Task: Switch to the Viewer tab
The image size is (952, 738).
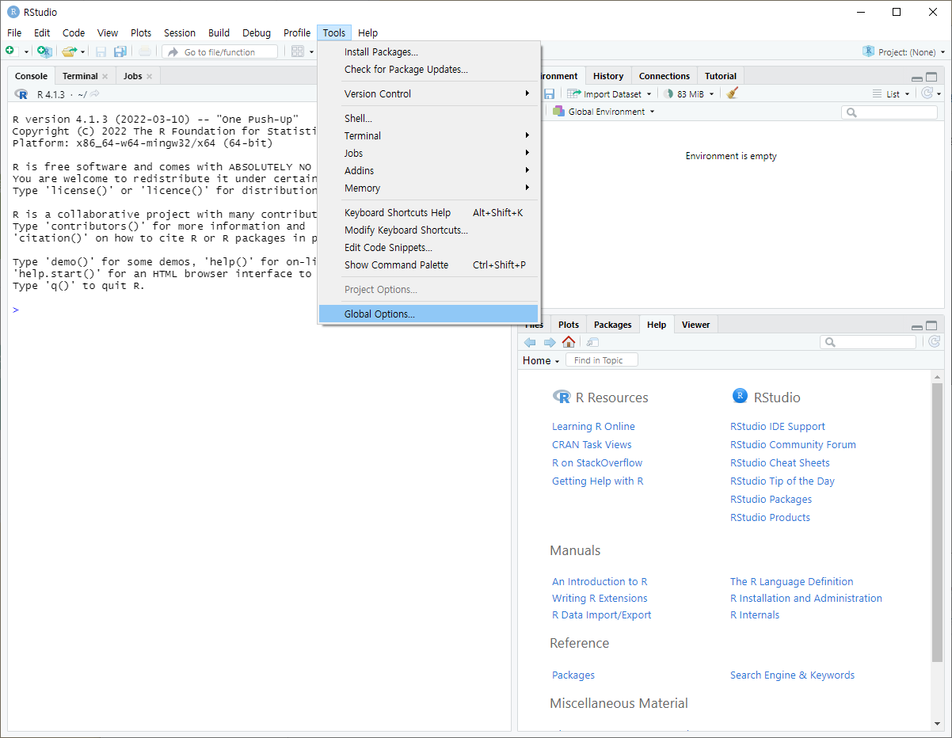Action: (696, 325)
